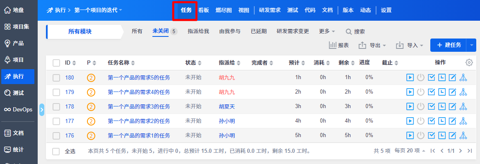The height and width of the screenshot is (164, 480).
Task: Open child-task split icon for task 176
Action: click(463, 135)
